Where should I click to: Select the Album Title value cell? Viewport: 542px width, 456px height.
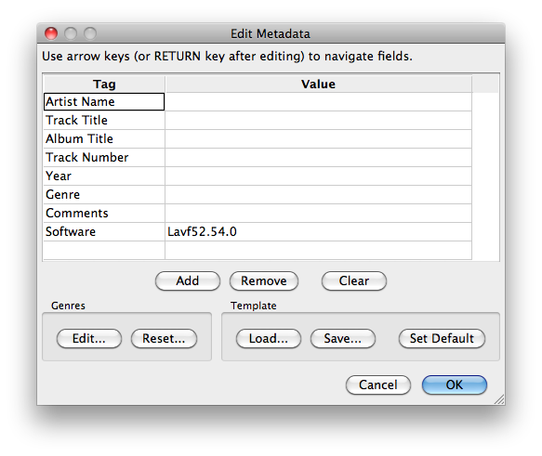(x=318, y=139)
